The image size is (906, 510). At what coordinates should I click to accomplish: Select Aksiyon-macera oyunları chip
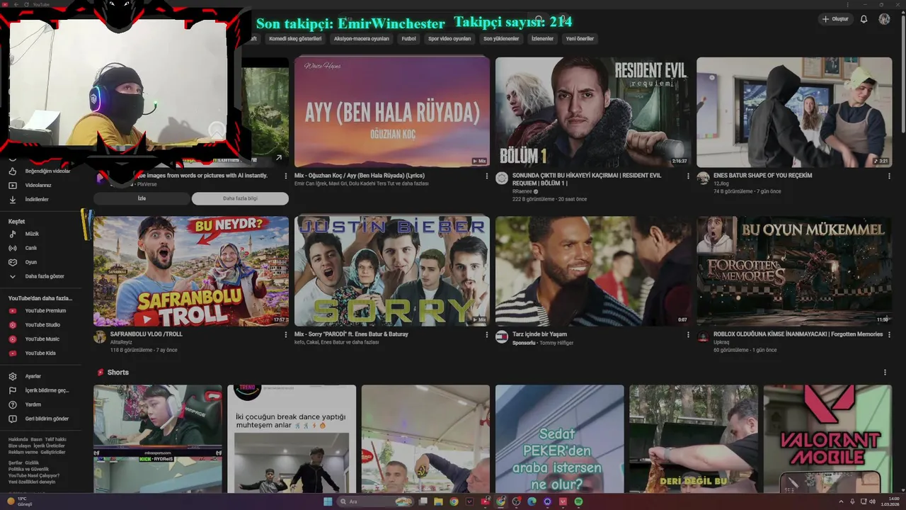361,39
